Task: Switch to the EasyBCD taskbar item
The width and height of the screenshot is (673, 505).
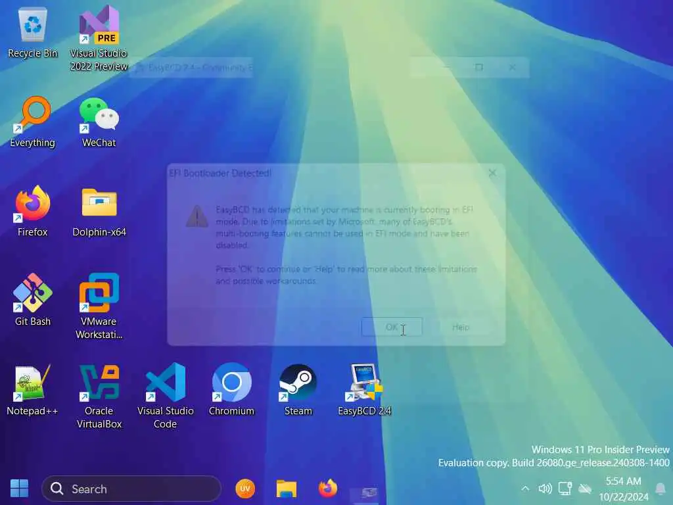Action: click(x=369, y=492)
